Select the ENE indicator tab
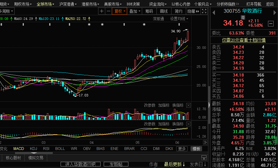The width and height of the screenshot is (278, 168). coord(114,149)
